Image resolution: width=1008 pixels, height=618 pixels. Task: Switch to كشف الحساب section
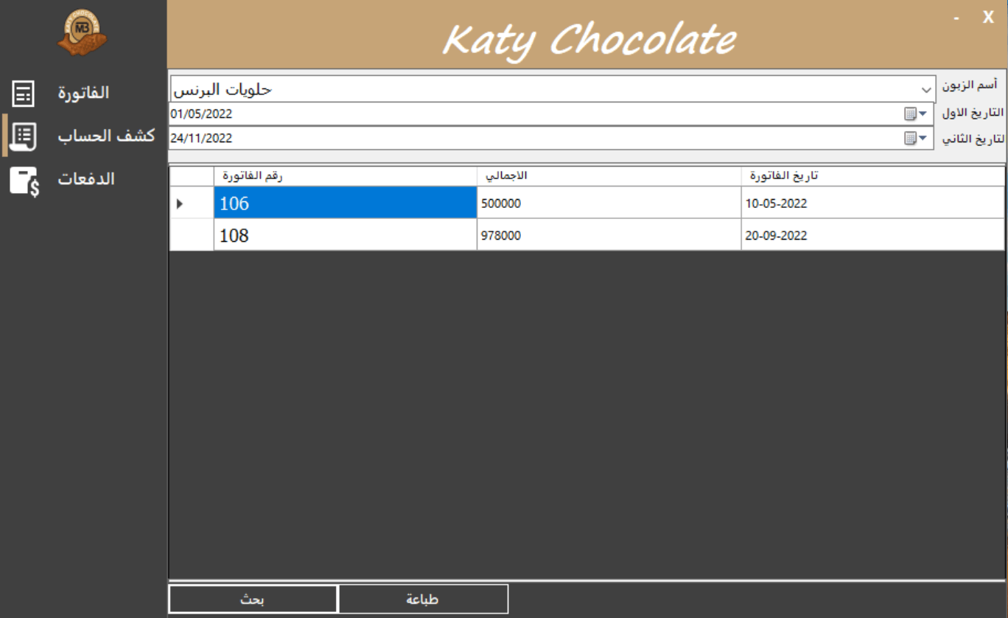[106, 136]
